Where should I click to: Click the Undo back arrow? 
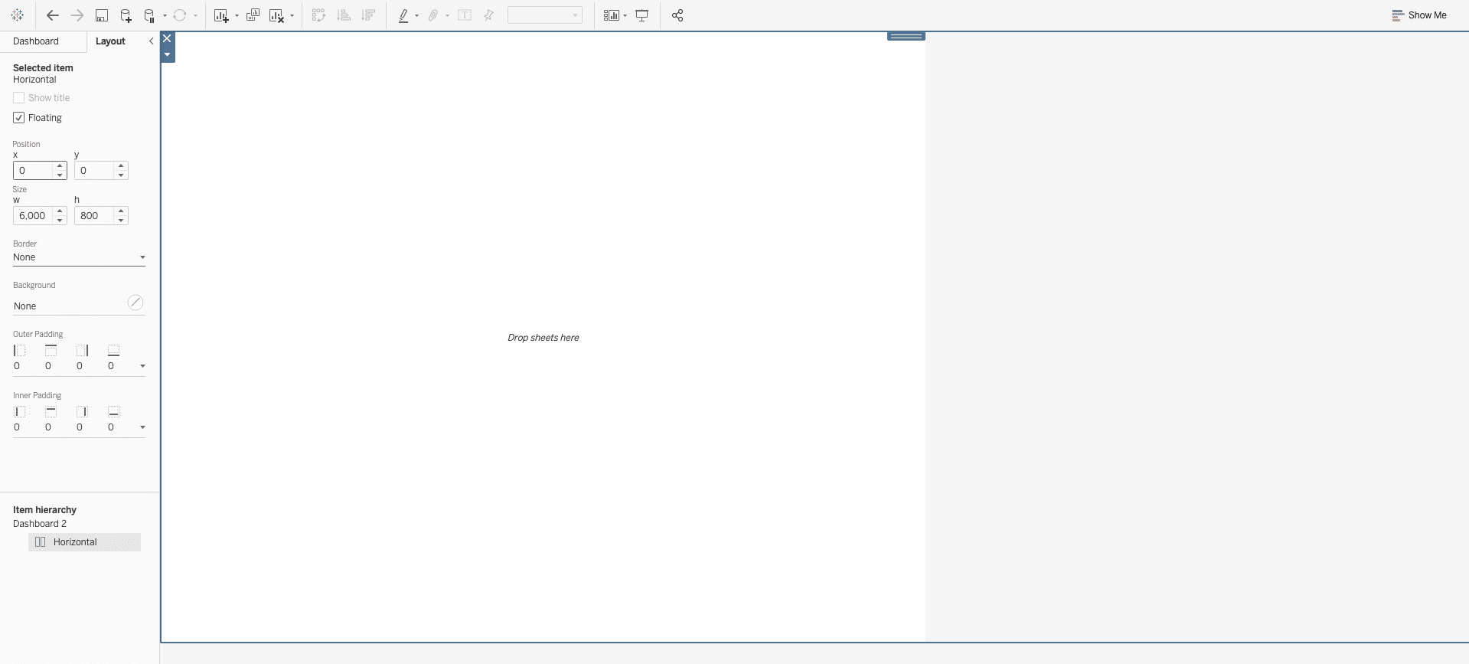pyautogui.click(x=52, y=15)
